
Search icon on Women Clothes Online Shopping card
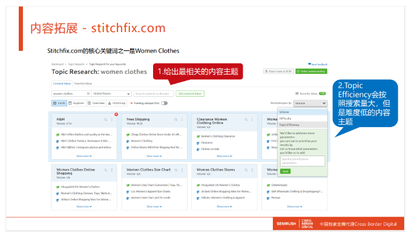pyautogui.click(x=106, y=170)
